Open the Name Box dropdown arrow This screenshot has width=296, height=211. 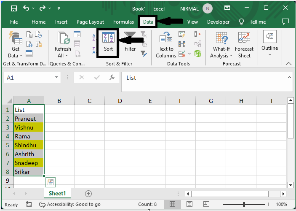coord(56,77)
